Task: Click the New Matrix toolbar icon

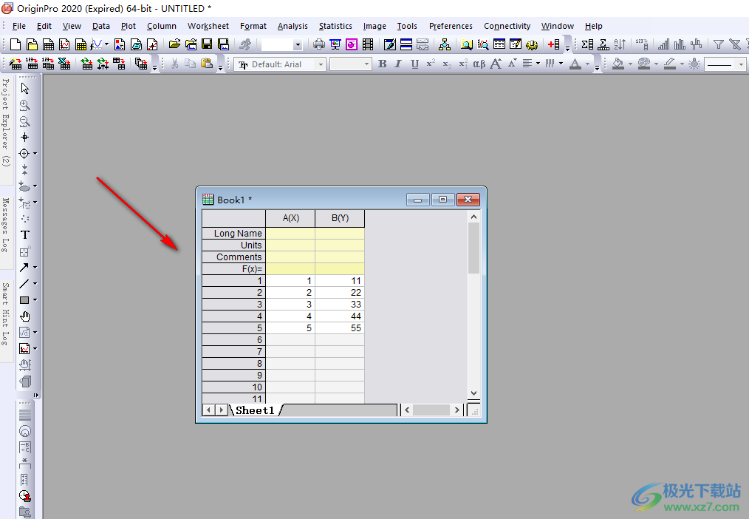Action: click(81, 44)
